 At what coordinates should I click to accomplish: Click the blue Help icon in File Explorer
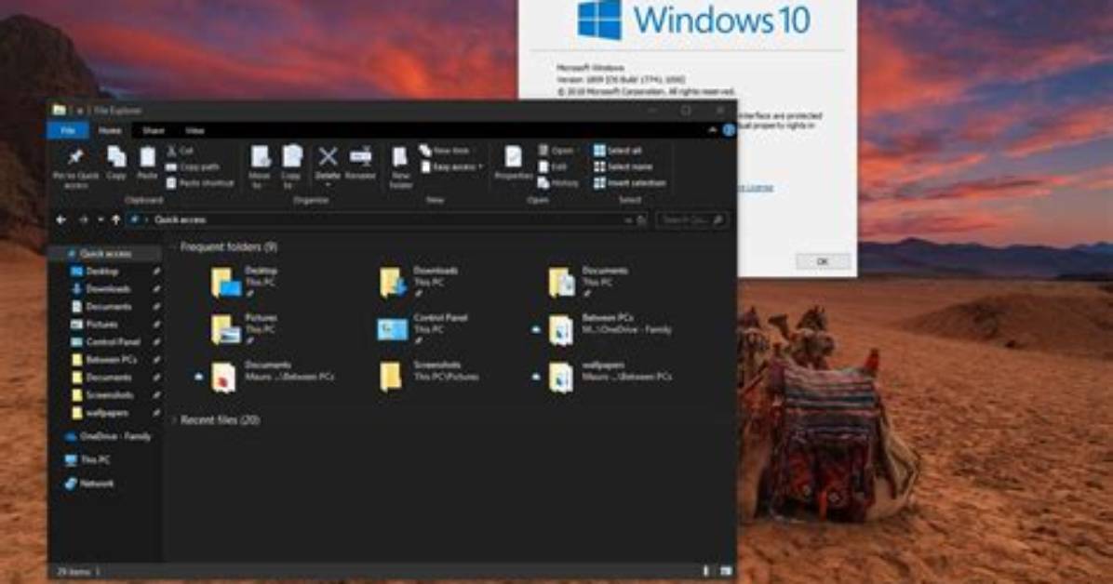click(729, 130)
